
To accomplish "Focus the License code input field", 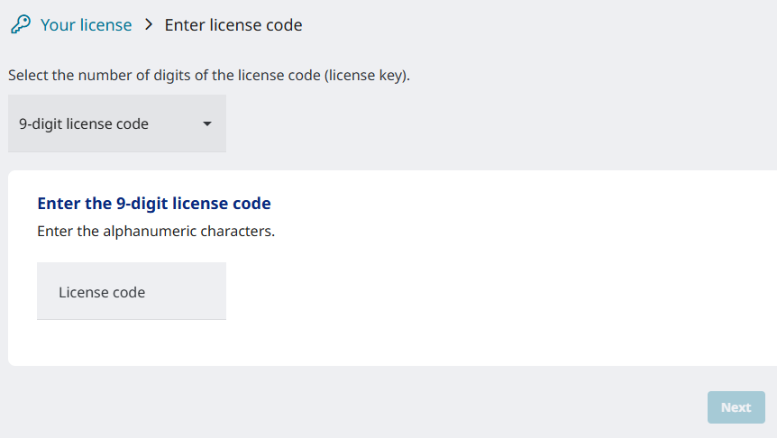I will [x=132, y=291].
